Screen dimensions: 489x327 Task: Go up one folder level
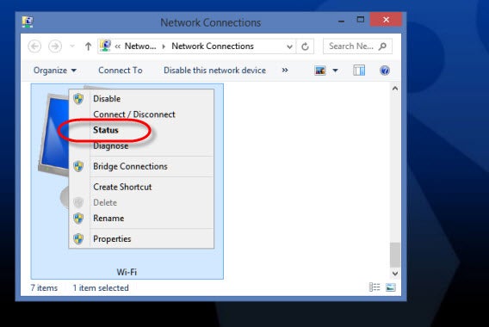pos(89,46)
